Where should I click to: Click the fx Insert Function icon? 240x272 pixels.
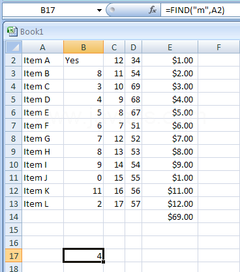tap(153, 10)
